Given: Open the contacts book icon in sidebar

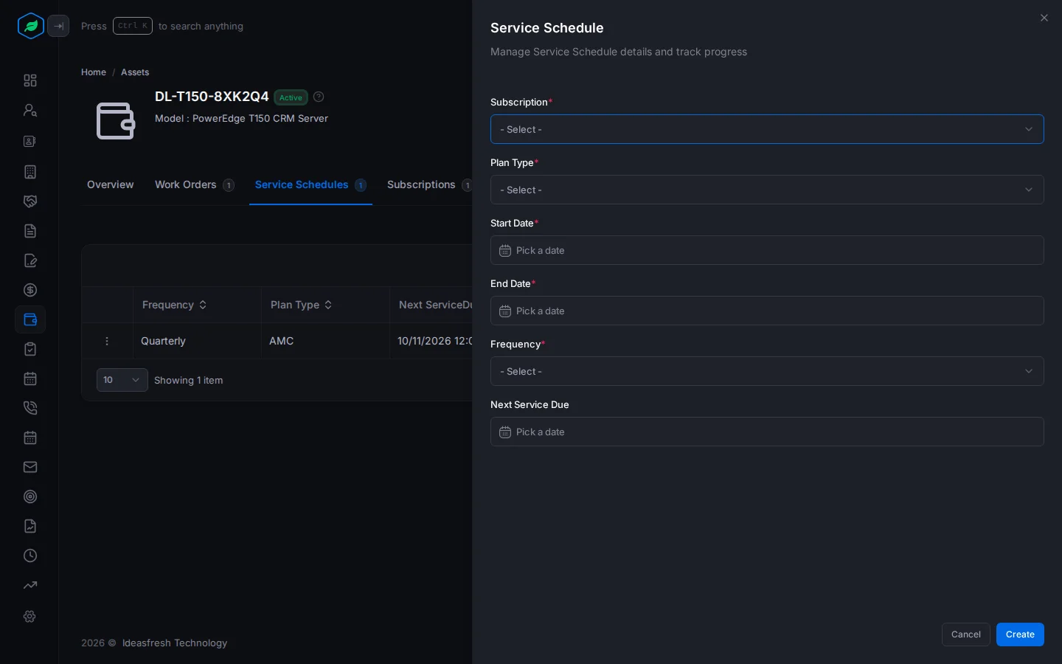Looking at the screenshot, I should (x=30, y=141).
